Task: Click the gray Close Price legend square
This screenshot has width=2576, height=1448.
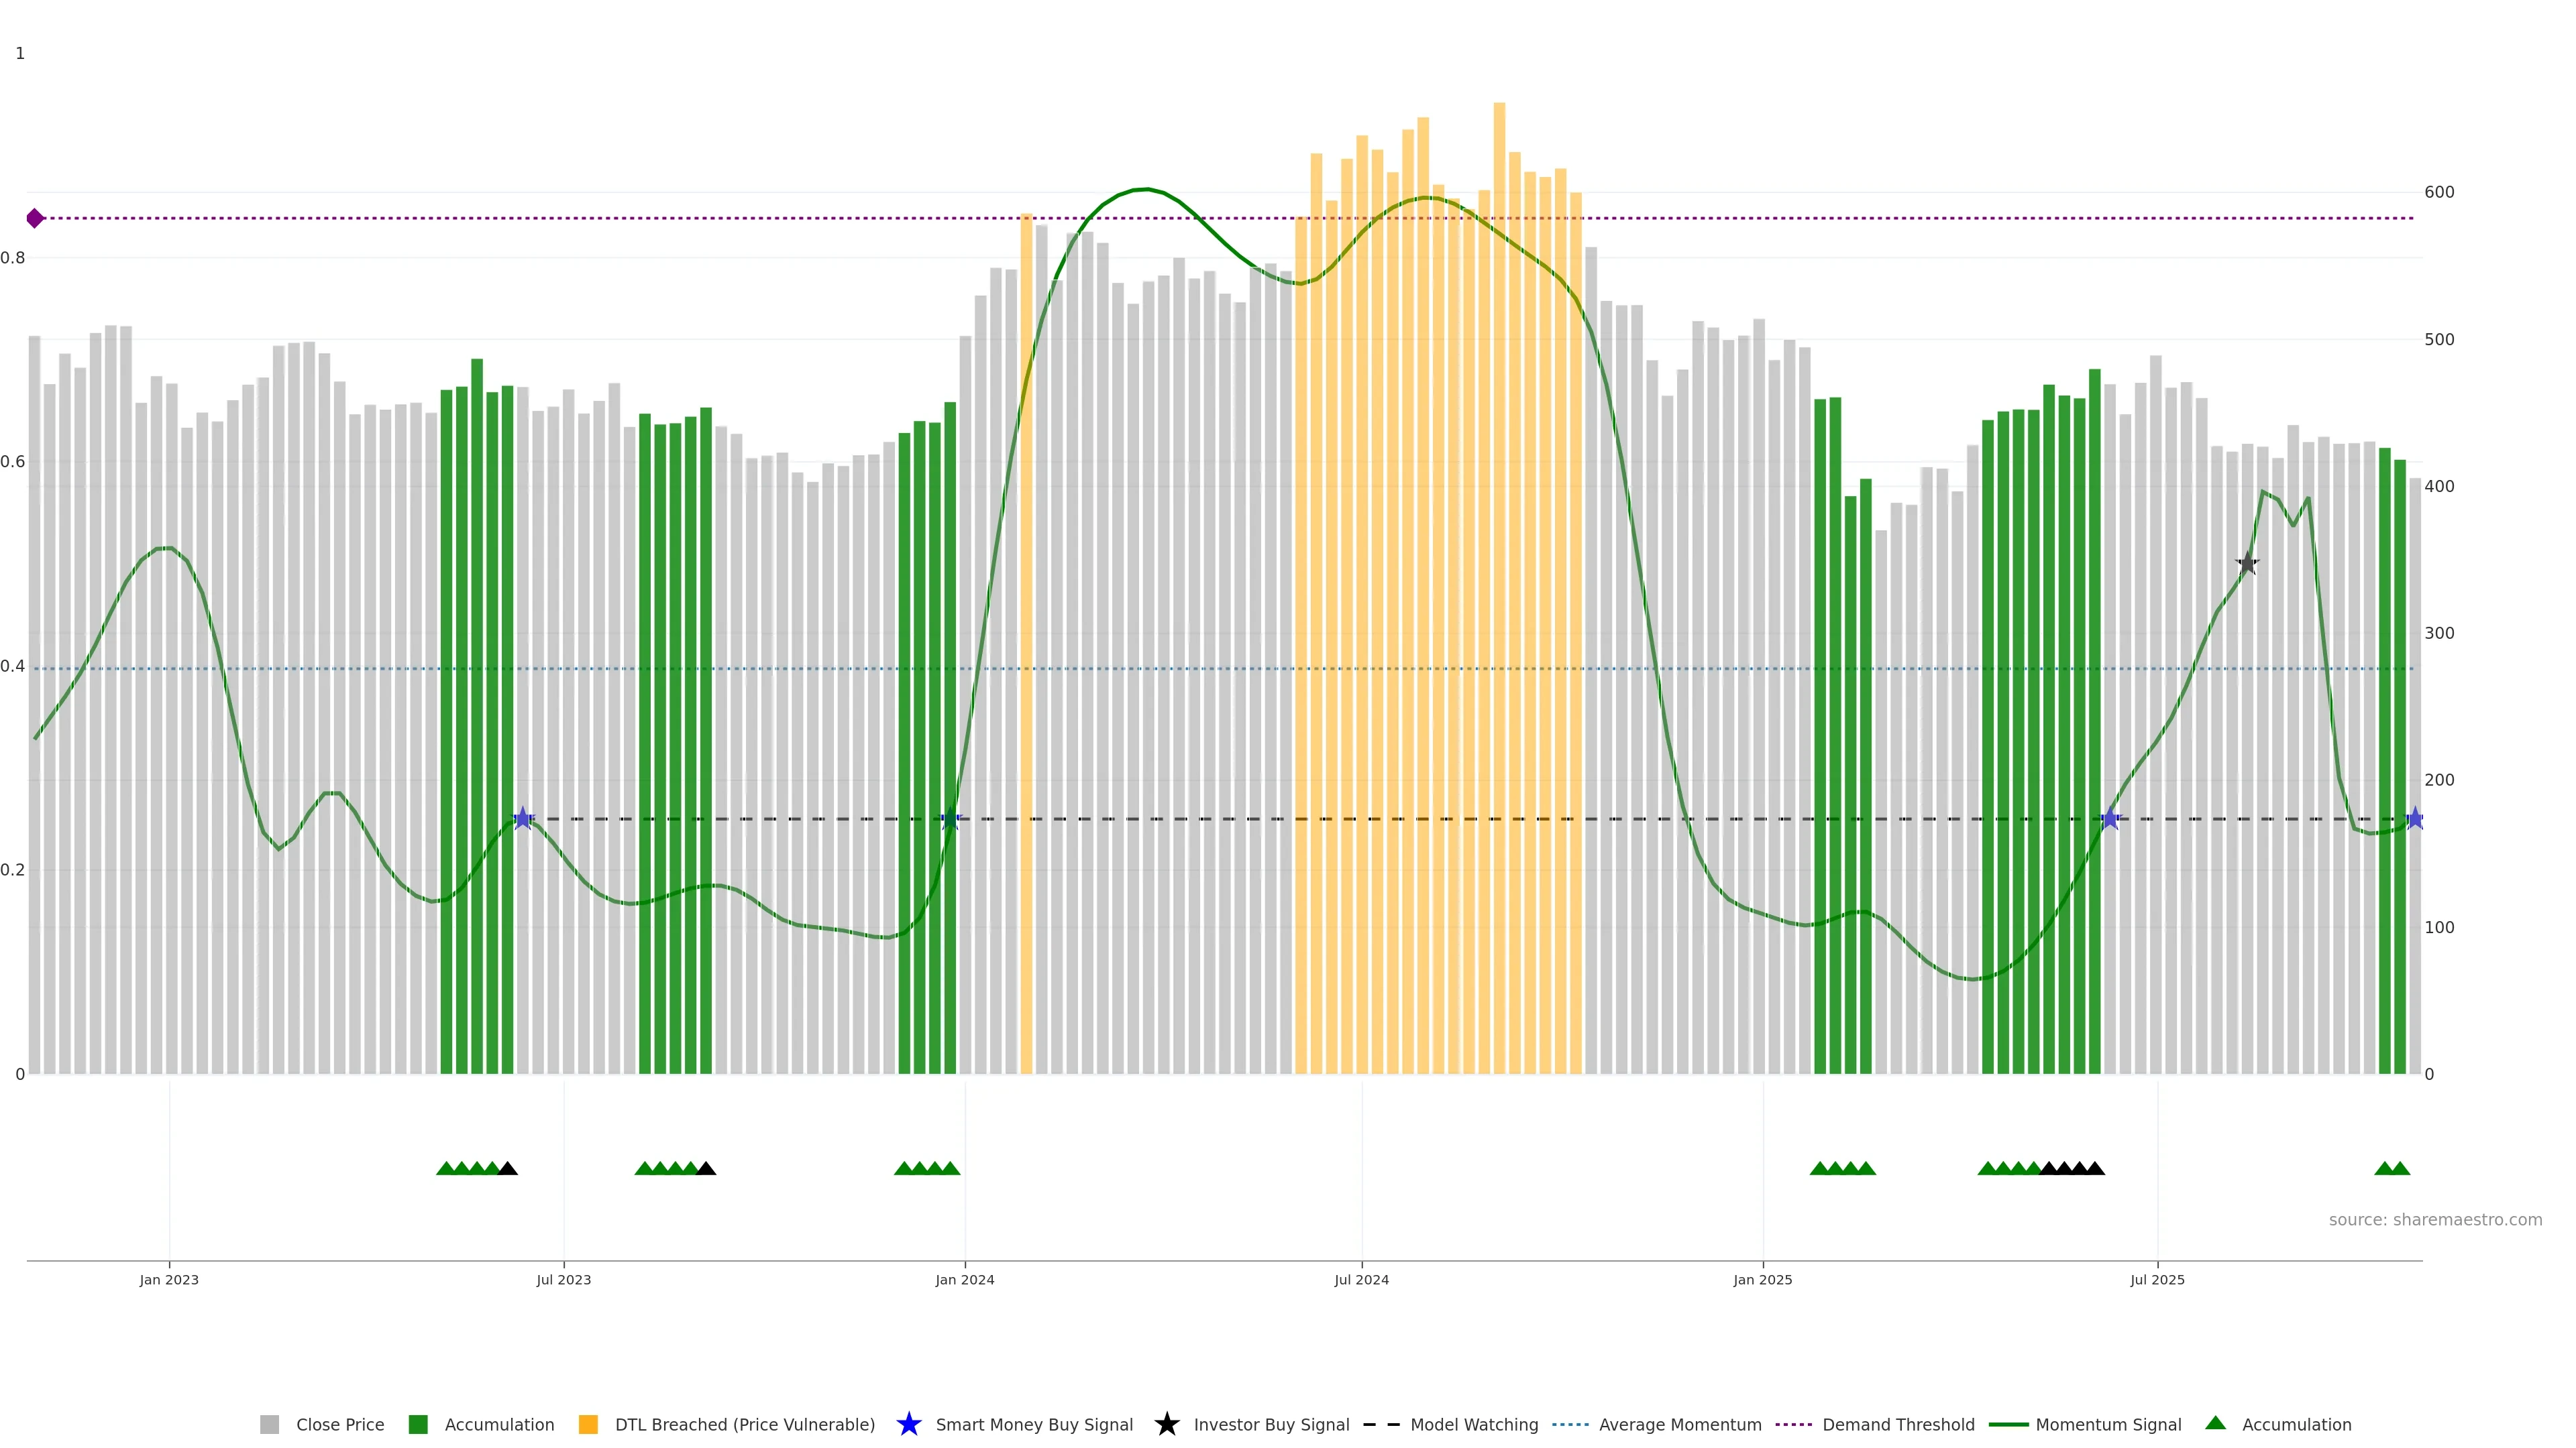Action: pos(269,1424)
